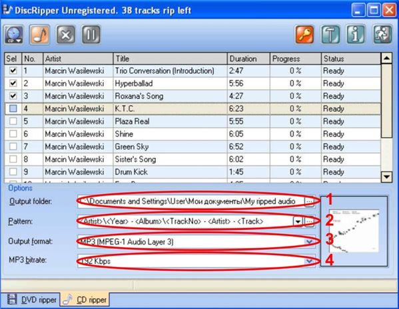The width and height of the screenshot is (399, 309).
Task: Check track 9 Drum Kick checkbox
Action: [13, 172]
